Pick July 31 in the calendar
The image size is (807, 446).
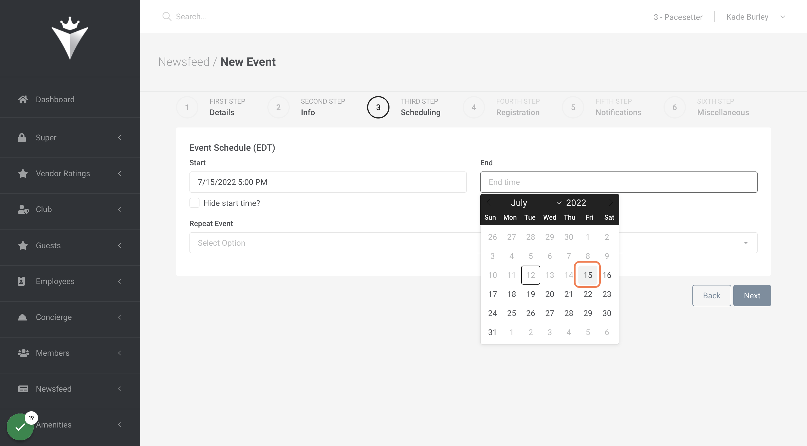tap(492, 332)
